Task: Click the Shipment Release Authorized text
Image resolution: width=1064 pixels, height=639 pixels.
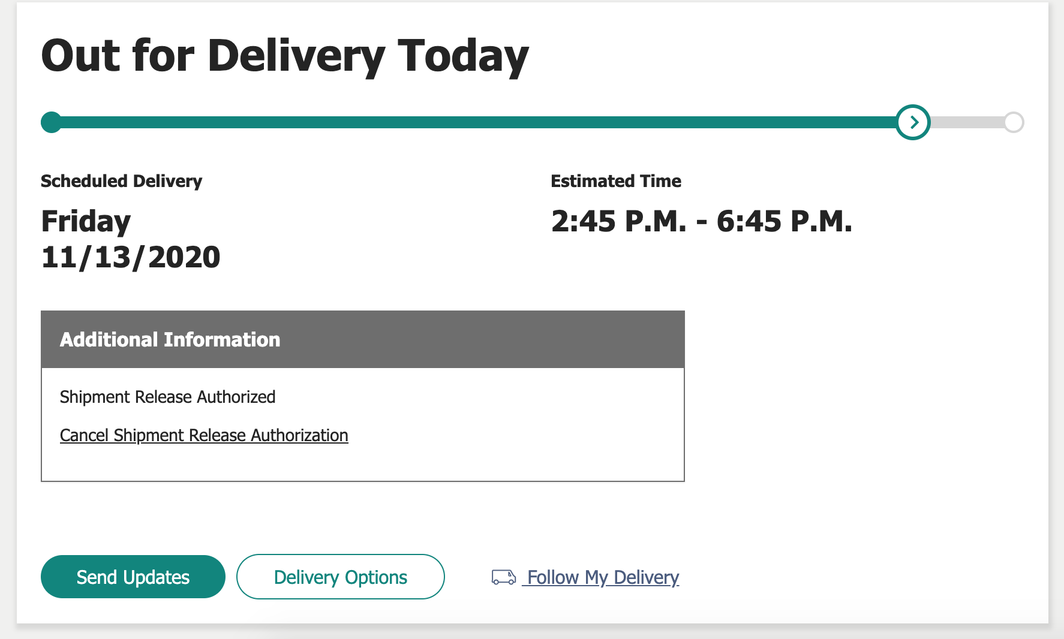Action: [167, 397]
